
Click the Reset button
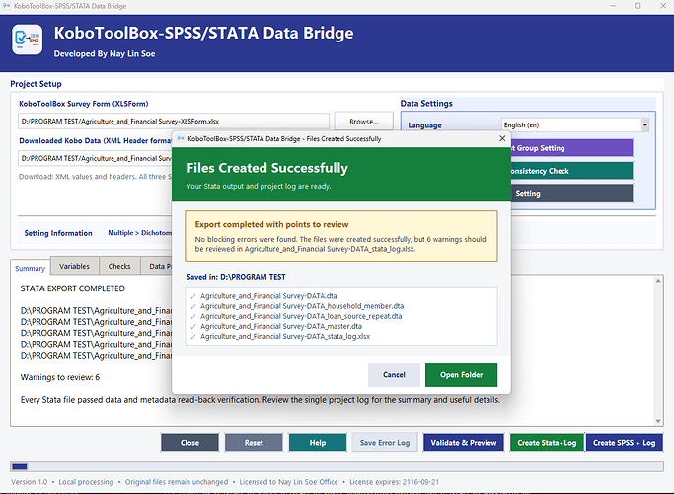[x=254, y=443]
